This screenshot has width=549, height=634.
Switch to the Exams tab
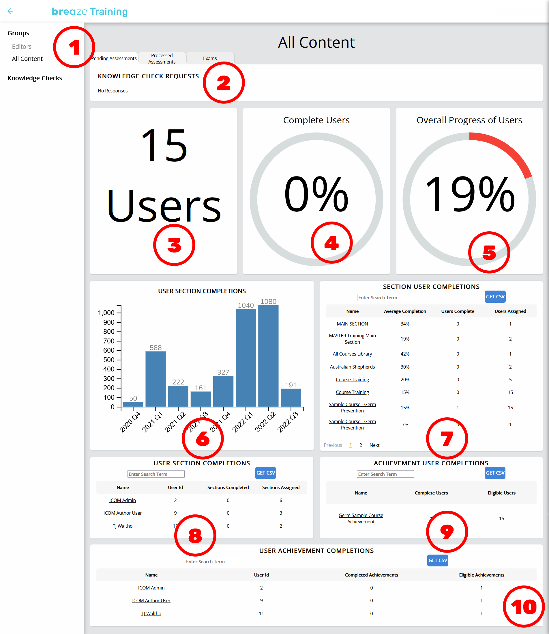pos(210,58)
